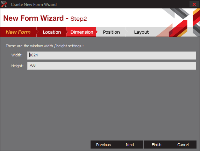Focus the Width input field showing 1024
The width and height of the screenshot is (200, 151).
point(112,55)
